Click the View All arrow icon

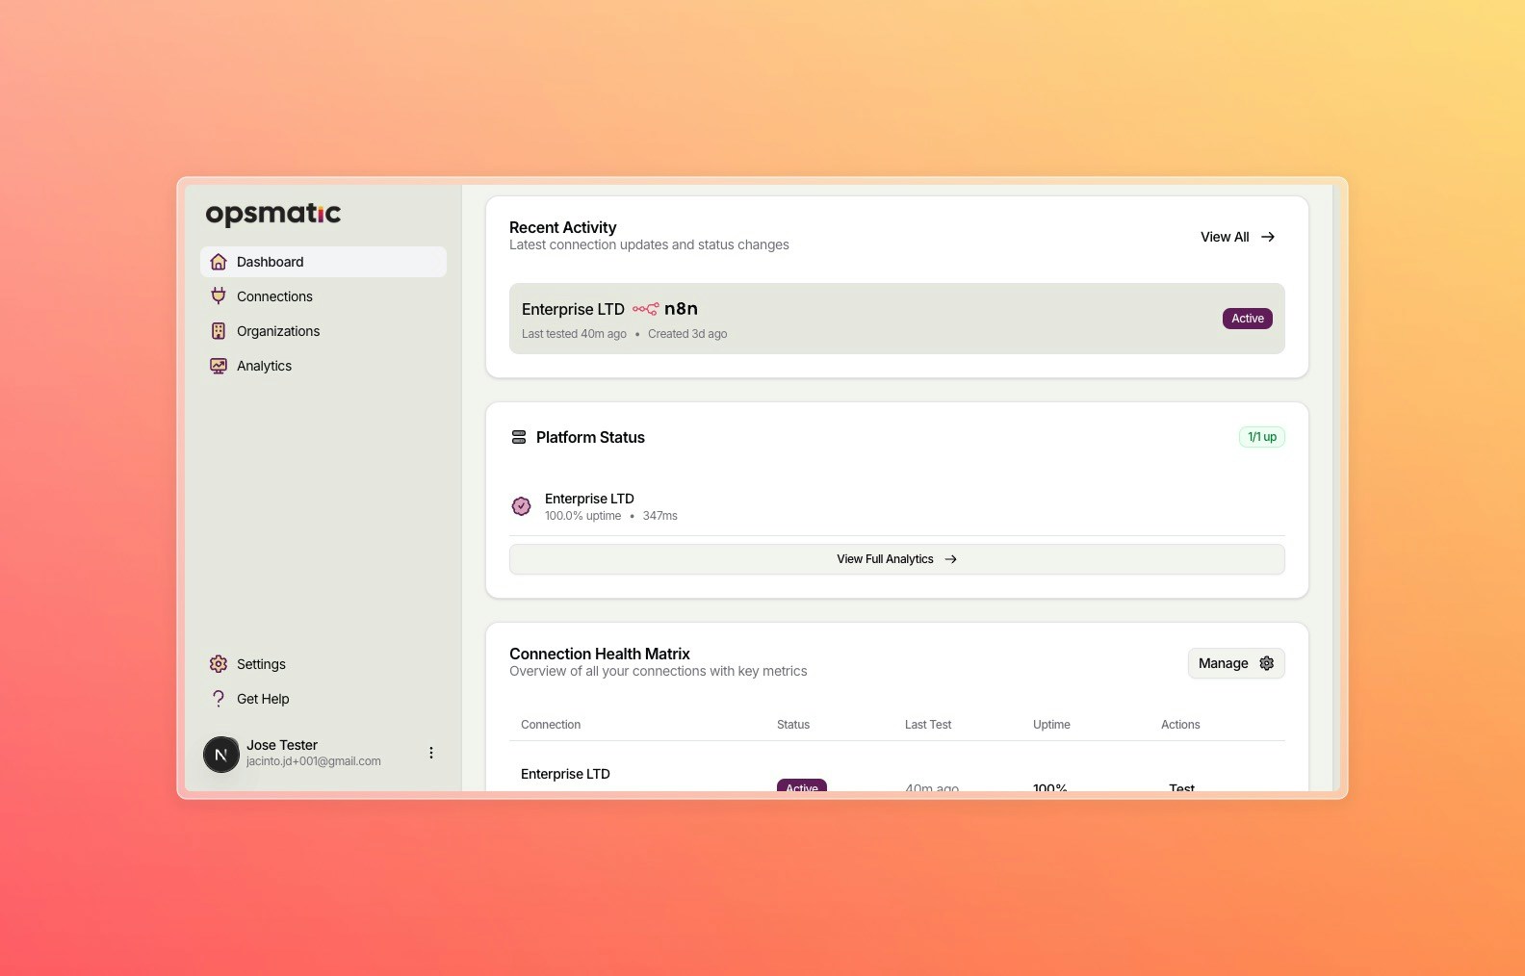1268,237
